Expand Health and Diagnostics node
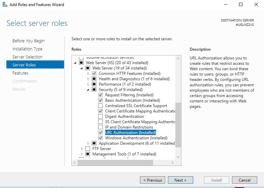 (88, 79)
